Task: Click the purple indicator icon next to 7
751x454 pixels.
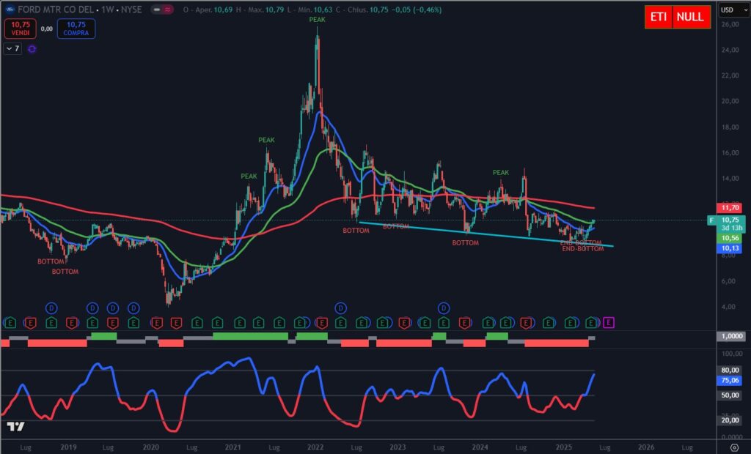Action: point(32,48)
